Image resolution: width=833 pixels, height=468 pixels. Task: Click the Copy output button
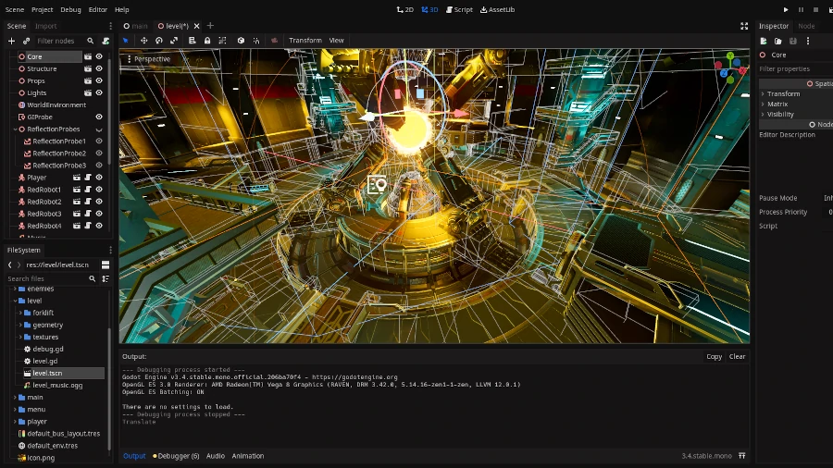point(714,356)
